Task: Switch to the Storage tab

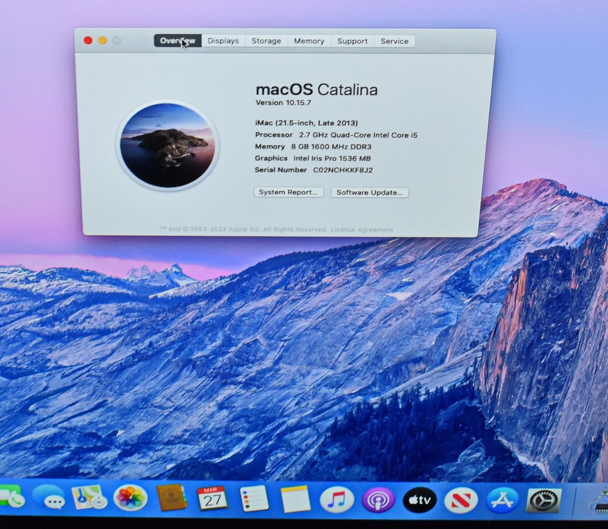Action: point(267,41)
